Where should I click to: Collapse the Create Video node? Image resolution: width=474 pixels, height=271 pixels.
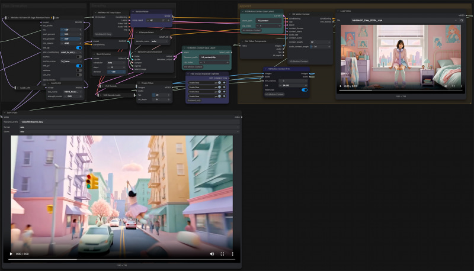click(x=139, y=83)
